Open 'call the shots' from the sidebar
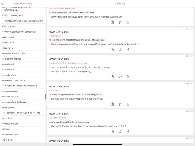The image size is (195, 146). 23,26
